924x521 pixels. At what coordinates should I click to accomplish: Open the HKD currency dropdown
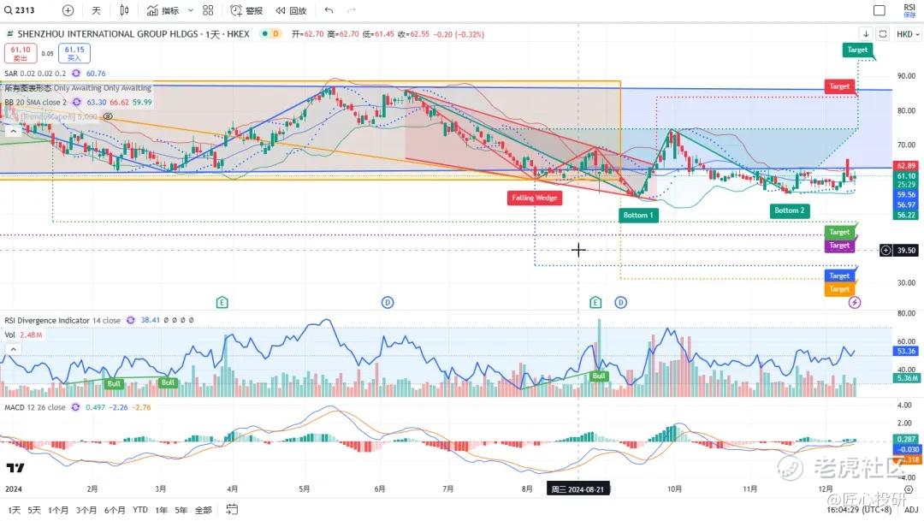pos(908,34)
